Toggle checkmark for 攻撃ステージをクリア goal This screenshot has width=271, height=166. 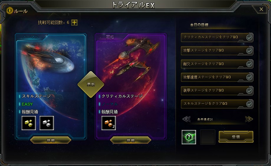click(249, 51)
